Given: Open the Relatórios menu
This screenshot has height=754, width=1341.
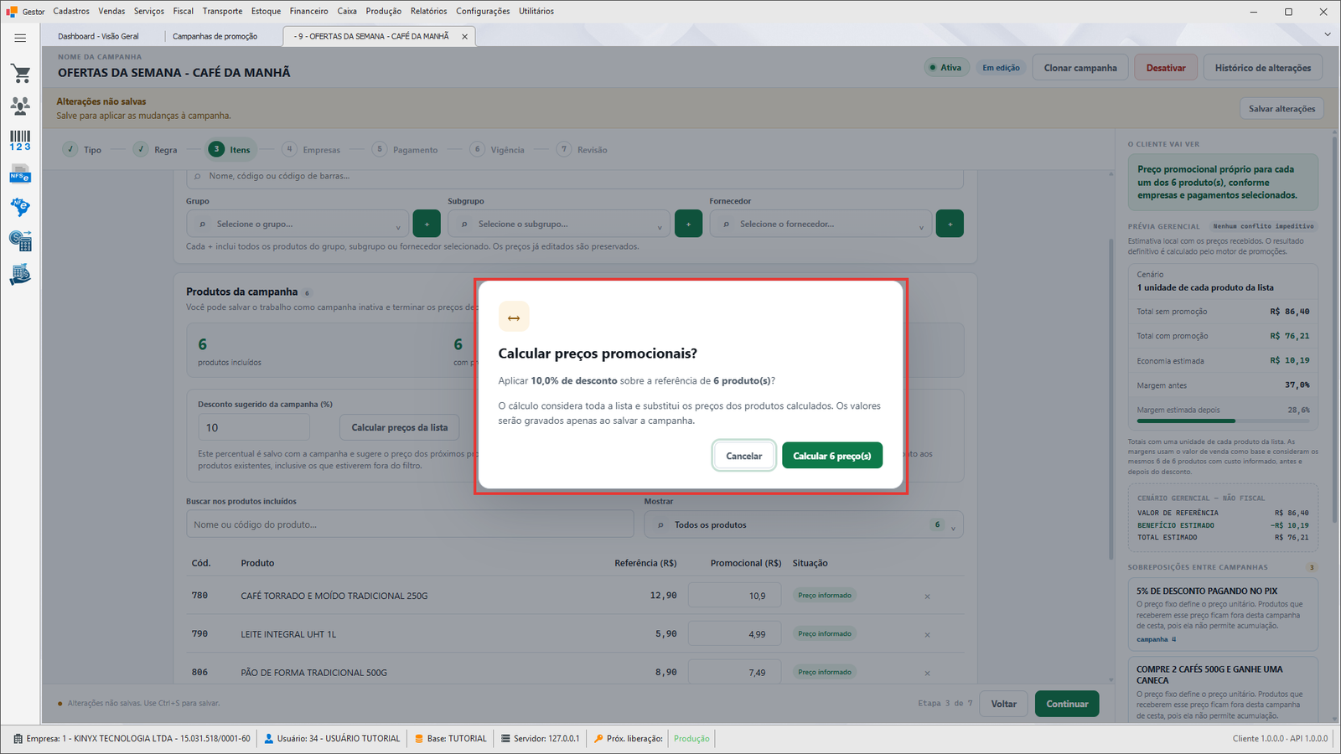Looking at the screenshot, I should pyautogui.click(x=428, y=11).
